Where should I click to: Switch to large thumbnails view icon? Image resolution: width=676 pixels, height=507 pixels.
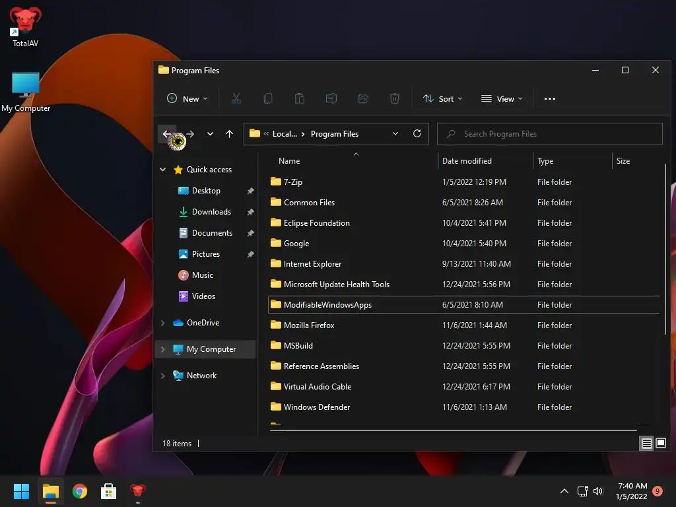660,443
